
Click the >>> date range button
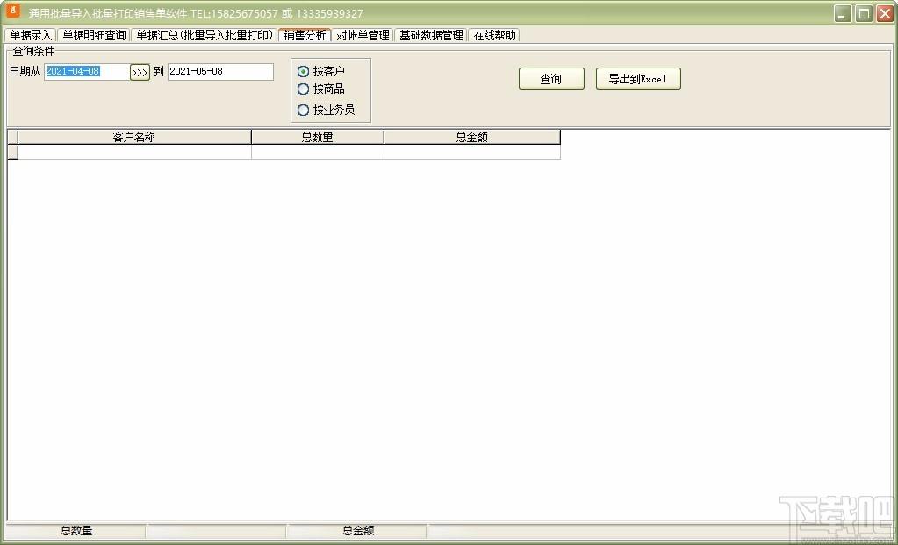pos(140,72)
